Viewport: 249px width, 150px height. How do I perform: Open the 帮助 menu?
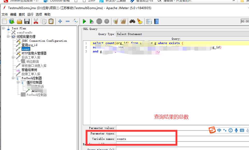coord(47,15)
